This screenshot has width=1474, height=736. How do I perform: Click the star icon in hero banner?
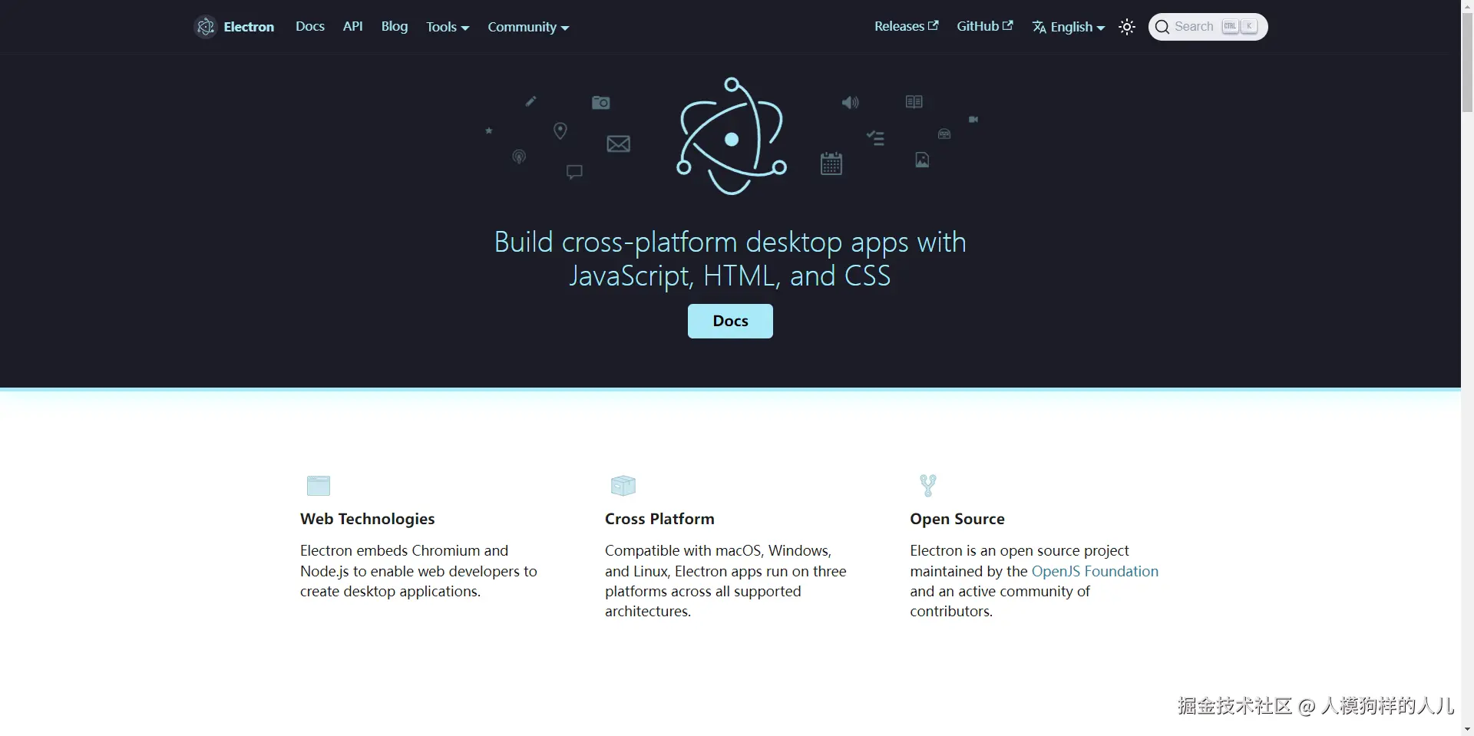click(x=488, y=130)
